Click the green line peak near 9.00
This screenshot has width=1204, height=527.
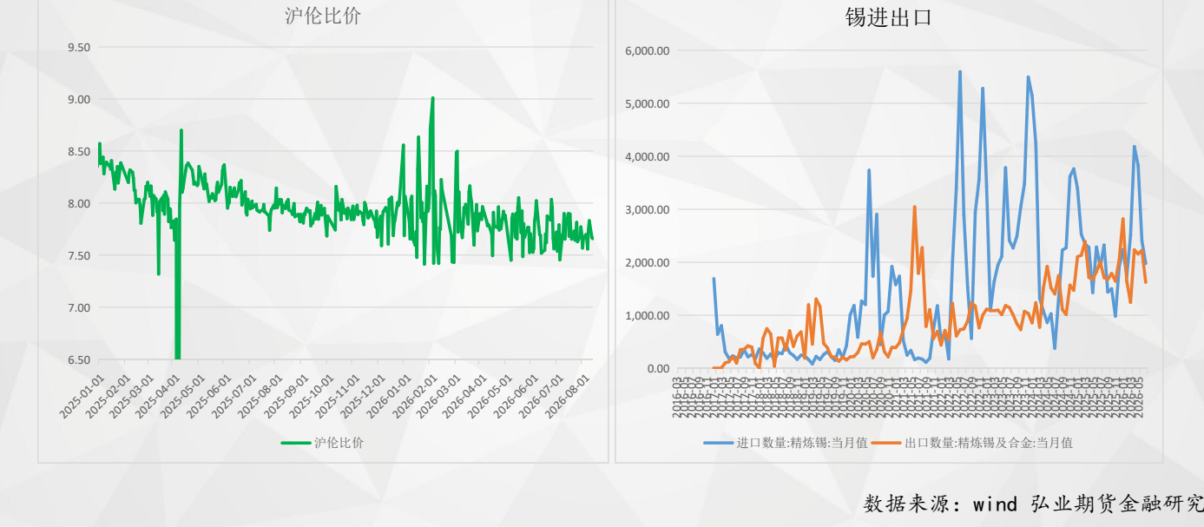click(432, 99)
